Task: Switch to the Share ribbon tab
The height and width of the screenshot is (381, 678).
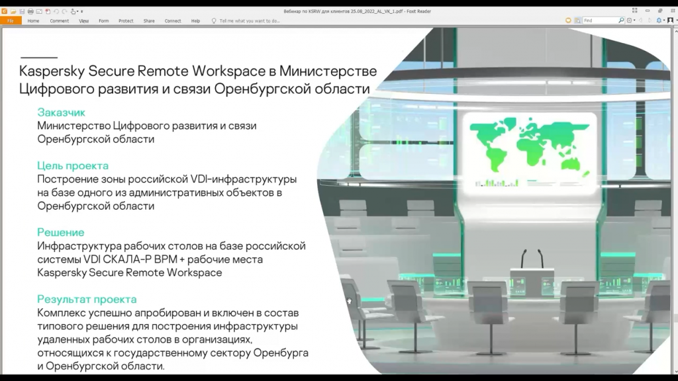Action: pyautogui.click(x=149, y=21)
